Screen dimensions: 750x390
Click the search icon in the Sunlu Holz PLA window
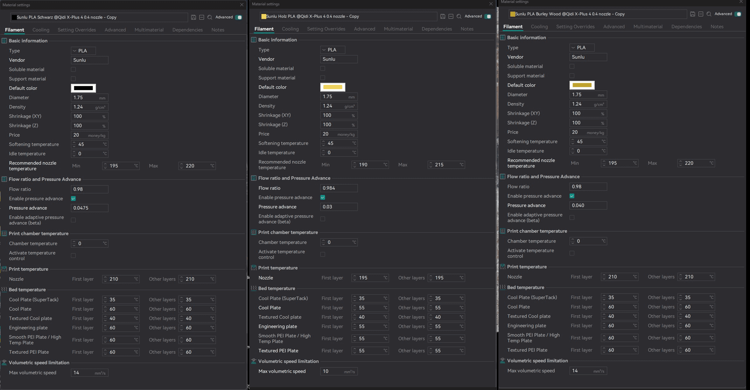[x=459, y=16]
